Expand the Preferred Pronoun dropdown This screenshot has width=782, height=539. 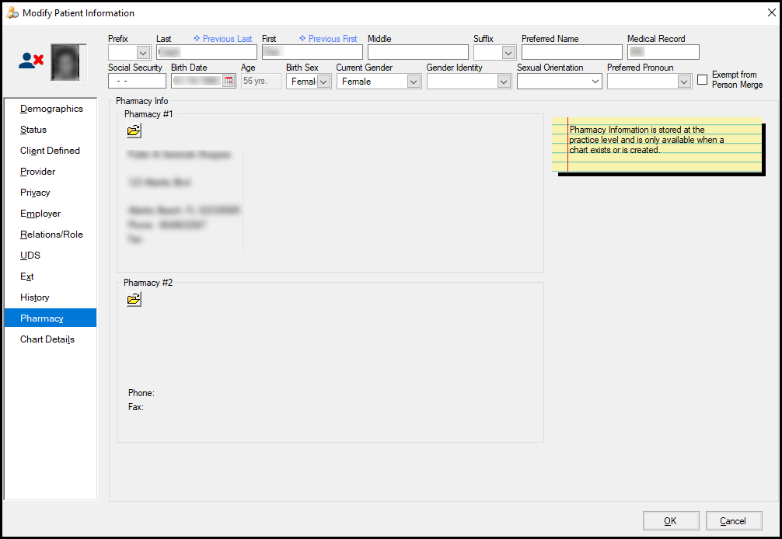click(684, 82)
